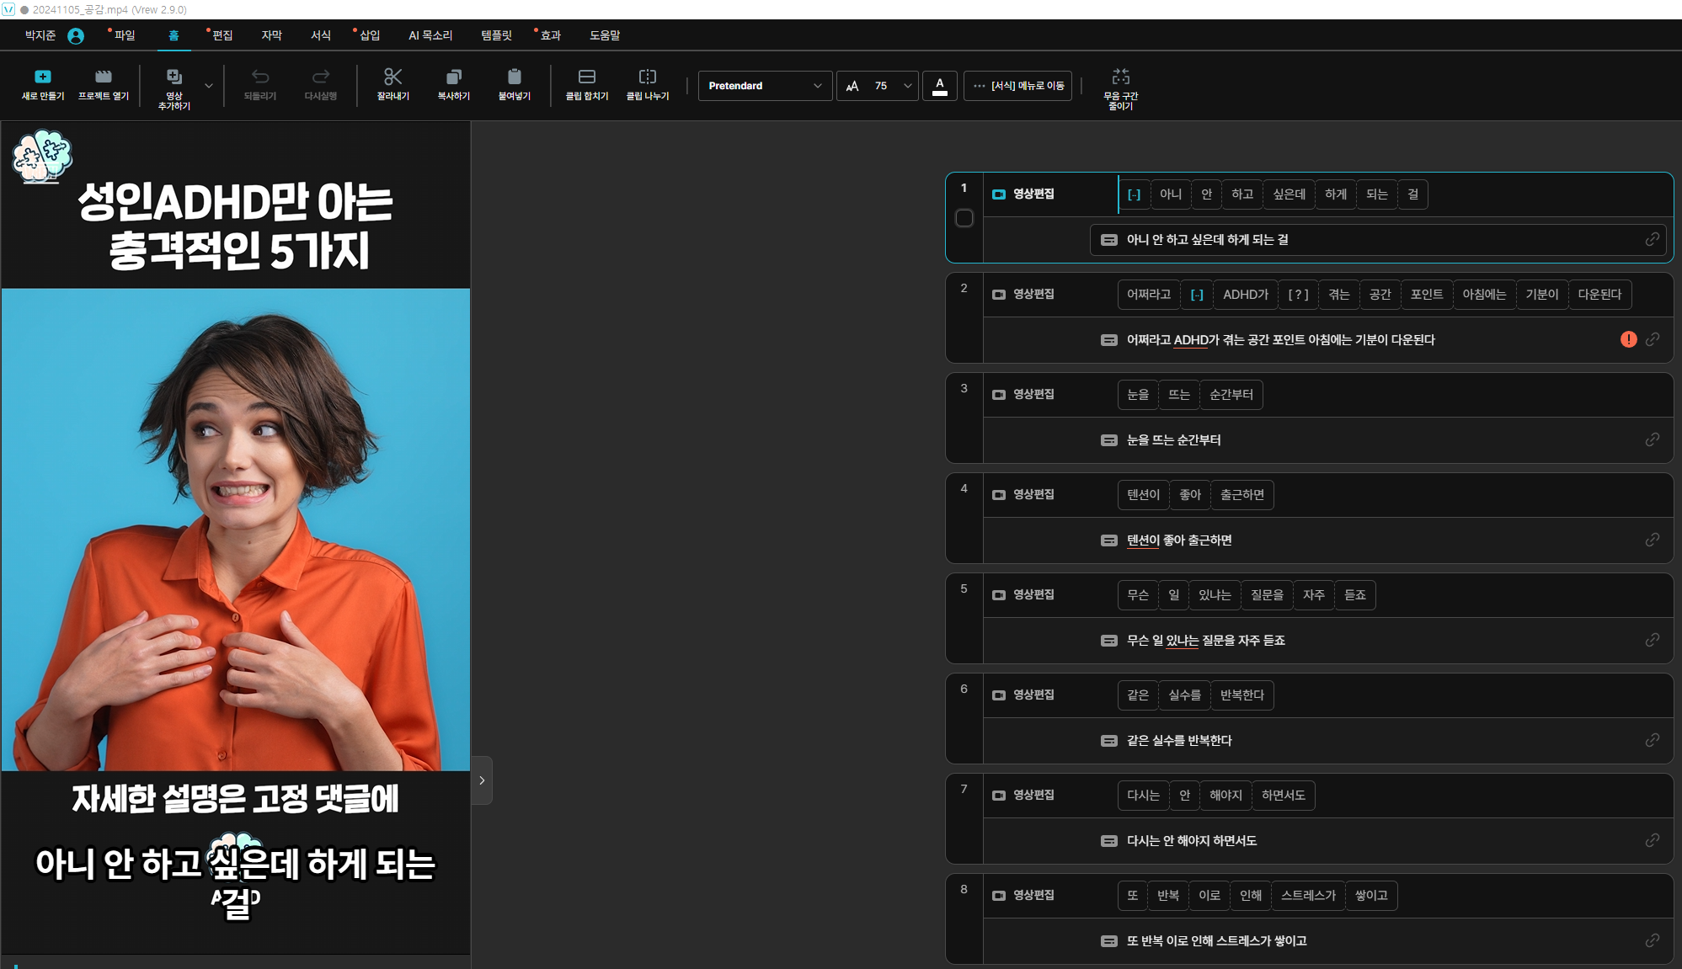This screenshot has height=969, width=1682.
Task: Open the font size 75 dropdown
Action: 907,86
